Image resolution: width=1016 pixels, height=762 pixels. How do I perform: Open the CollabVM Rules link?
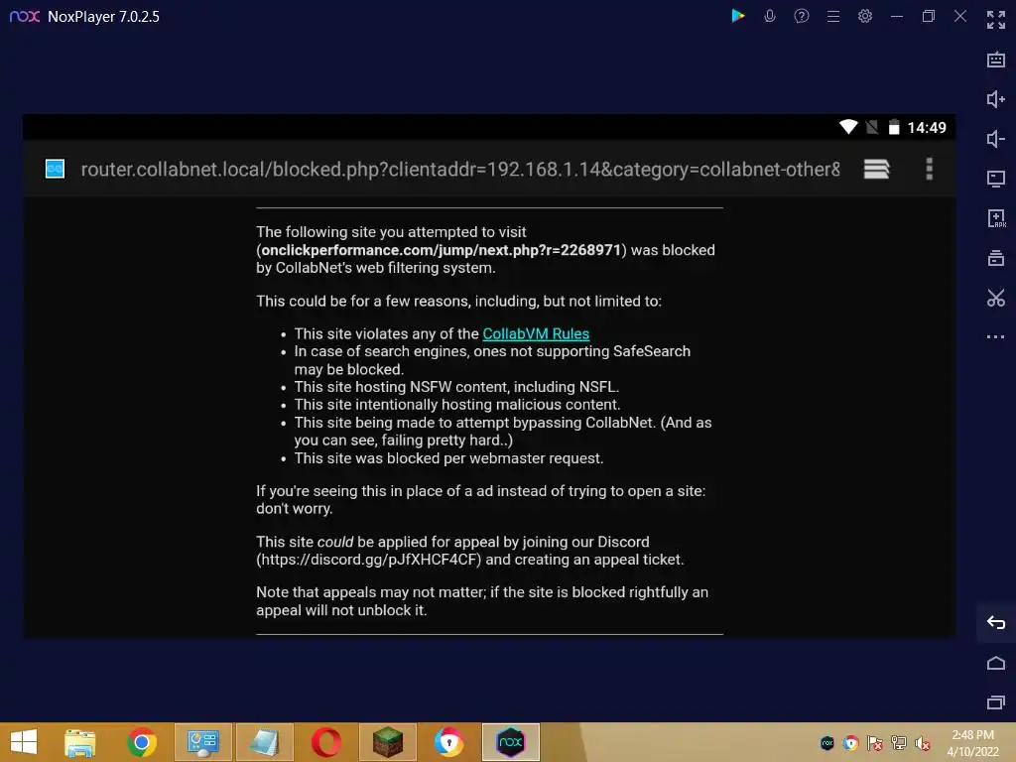click(536, 333)
